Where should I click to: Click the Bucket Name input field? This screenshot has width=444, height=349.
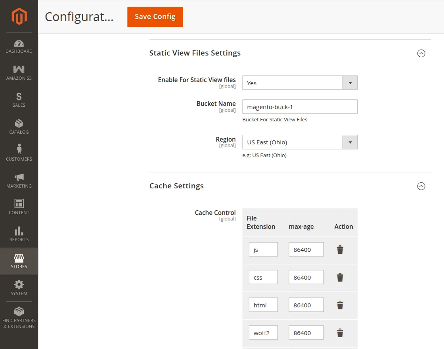tap(300, 107)
